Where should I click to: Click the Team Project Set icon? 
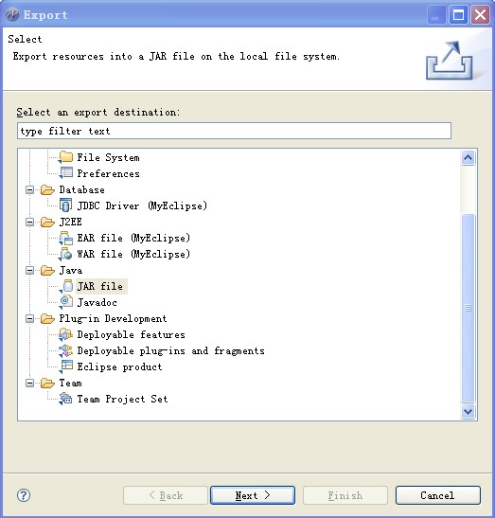[x=66, y=399]
